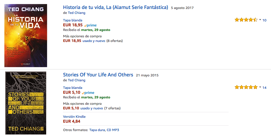Click the Kindle price EUR 4,84
Viewport: 271px width, 136px height.
72,121
